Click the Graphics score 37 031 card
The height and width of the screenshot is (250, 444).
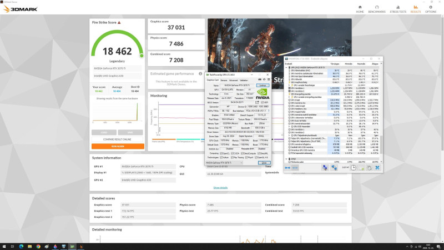click(x=176, y=26)
